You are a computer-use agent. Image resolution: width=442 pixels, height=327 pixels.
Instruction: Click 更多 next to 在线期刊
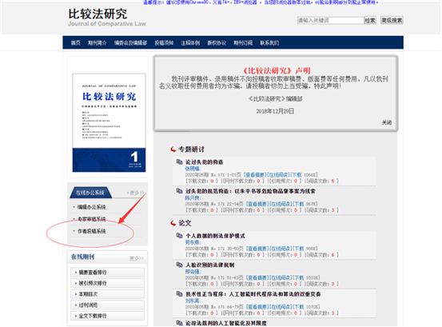[x=137, y=258]
